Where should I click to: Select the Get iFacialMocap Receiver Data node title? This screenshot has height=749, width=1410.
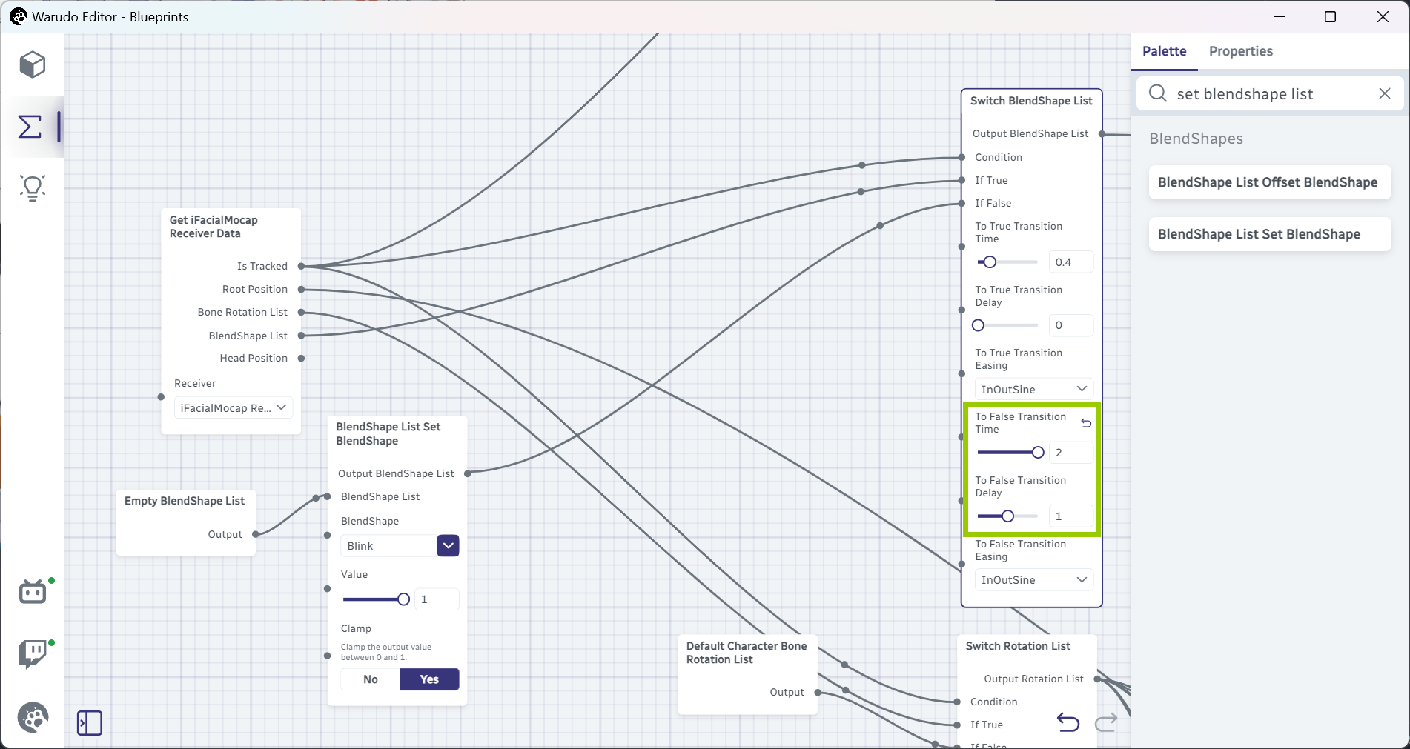(x=214, y=227)
